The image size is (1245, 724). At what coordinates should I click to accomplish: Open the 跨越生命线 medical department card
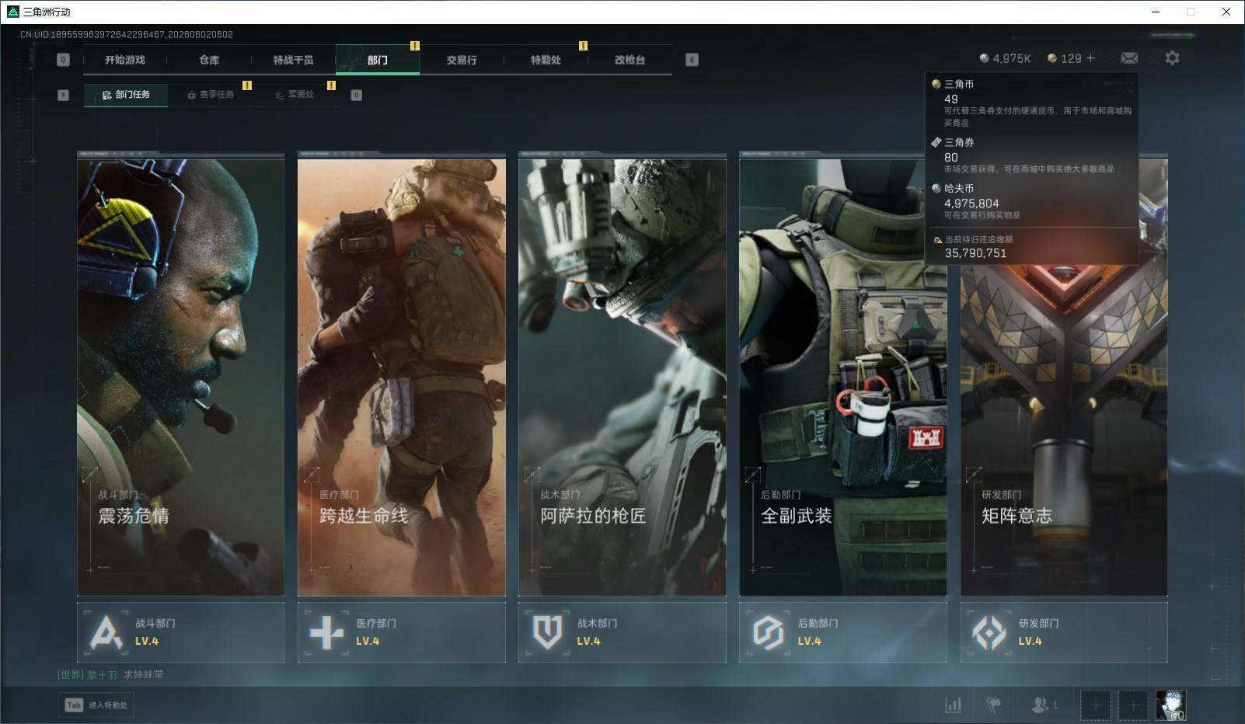click(x=402, y=374)
